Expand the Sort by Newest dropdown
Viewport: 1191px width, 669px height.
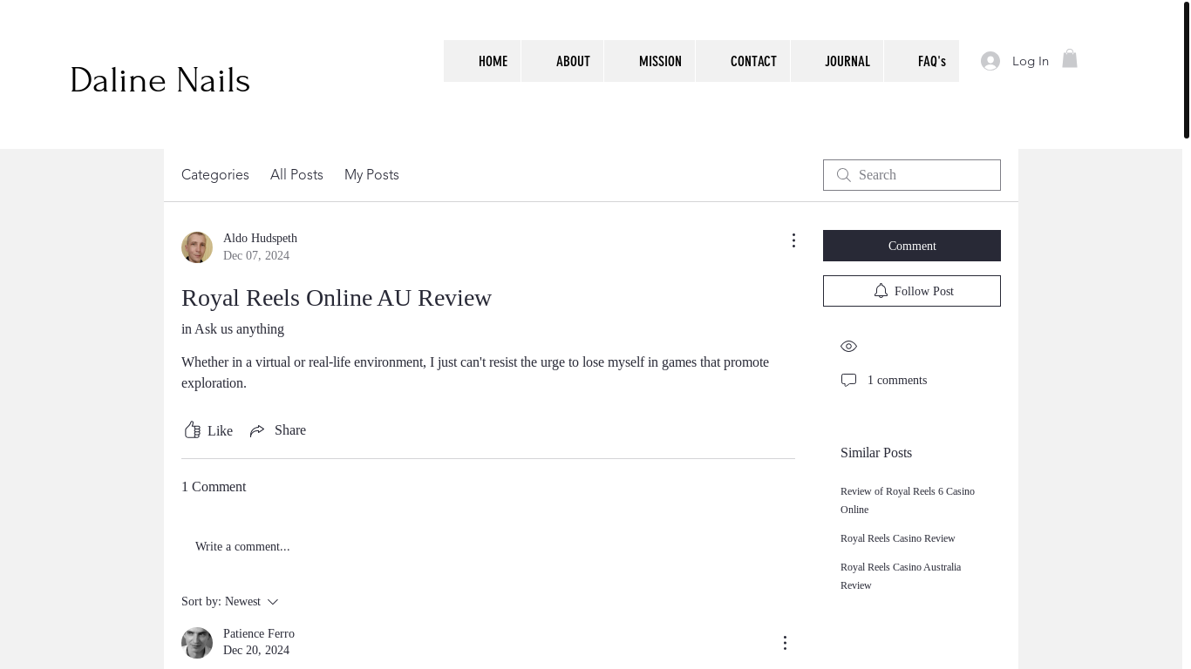[x=230, y=602]
